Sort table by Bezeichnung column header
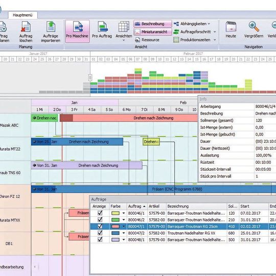This screenshot has height=276, width=276. tap(196, 206)
